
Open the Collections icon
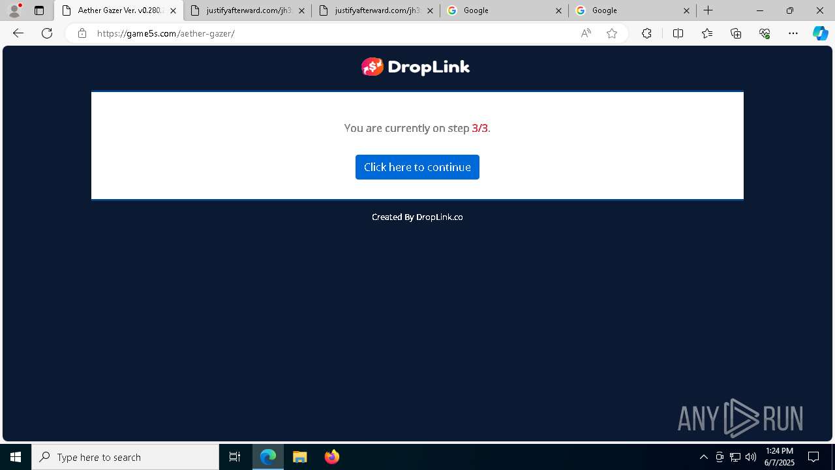(x=736, y=33)
